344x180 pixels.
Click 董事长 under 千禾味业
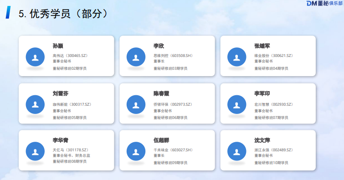click(x=159, y=156)
